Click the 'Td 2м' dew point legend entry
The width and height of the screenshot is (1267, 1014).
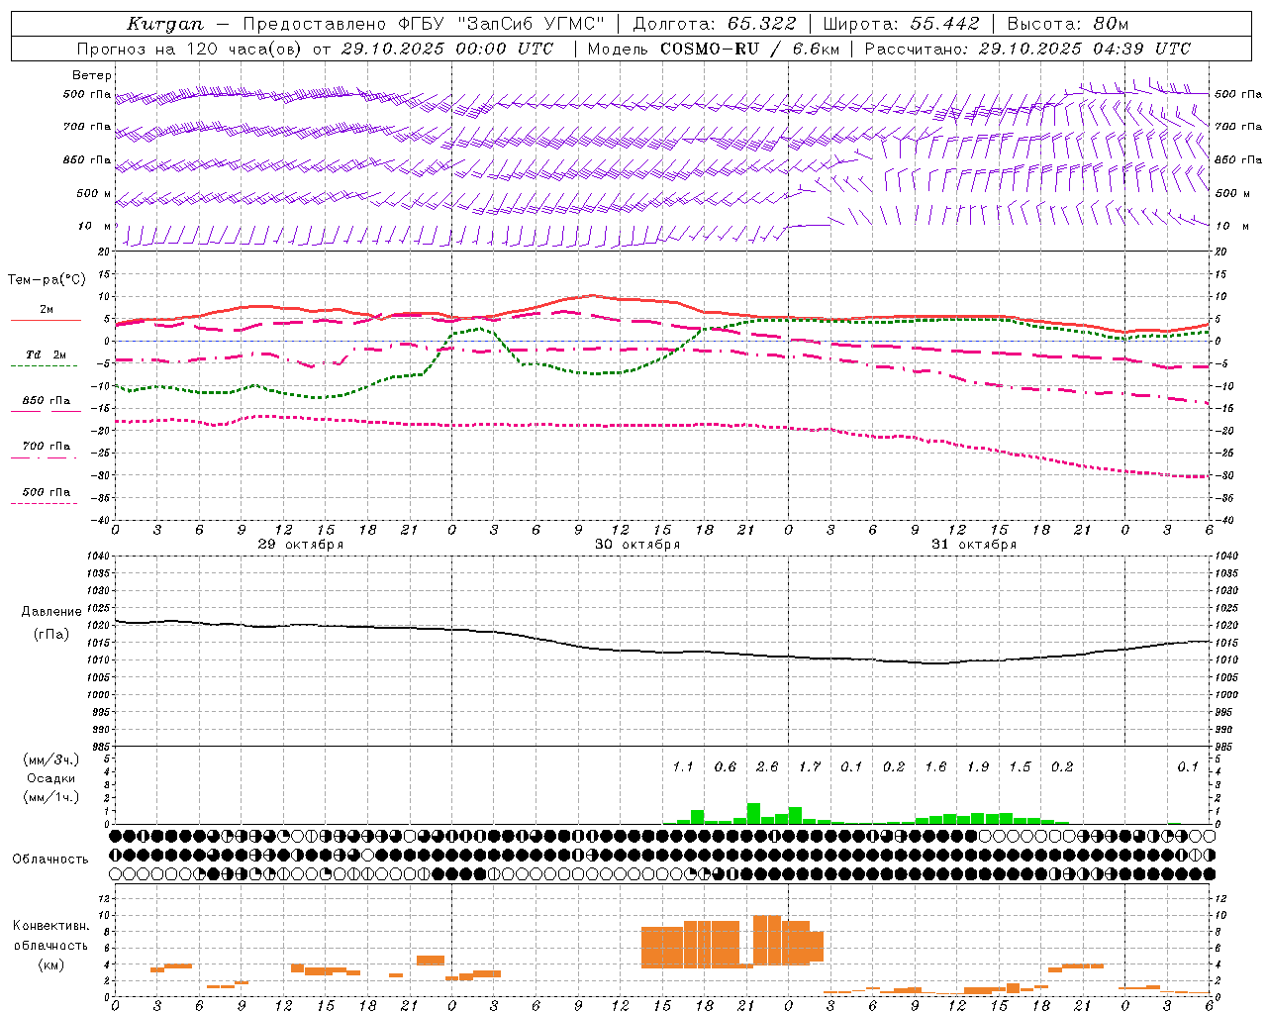click(47, 355)
